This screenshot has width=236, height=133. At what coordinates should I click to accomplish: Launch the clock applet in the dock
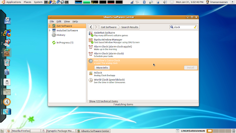(7, 102)
